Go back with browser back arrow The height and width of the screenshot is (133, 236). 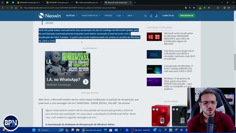click(x=3, y=8)
